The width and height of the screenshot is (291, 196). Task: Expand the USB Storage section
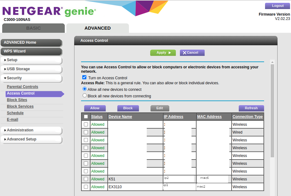tap(31, 69)
